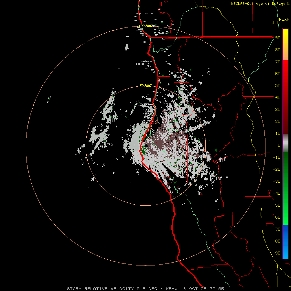Click the 30 value on the velocity scale

coord(278,110)
